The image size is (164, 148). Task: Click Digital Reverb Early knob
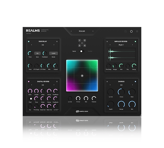point(30,91)
